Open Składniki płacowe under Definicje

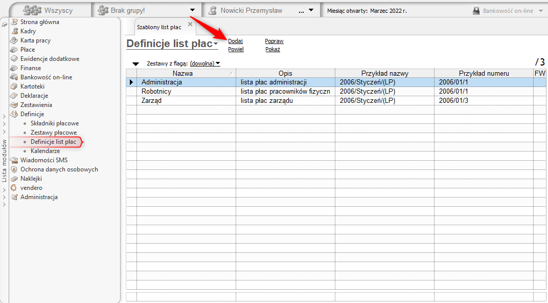55,123
